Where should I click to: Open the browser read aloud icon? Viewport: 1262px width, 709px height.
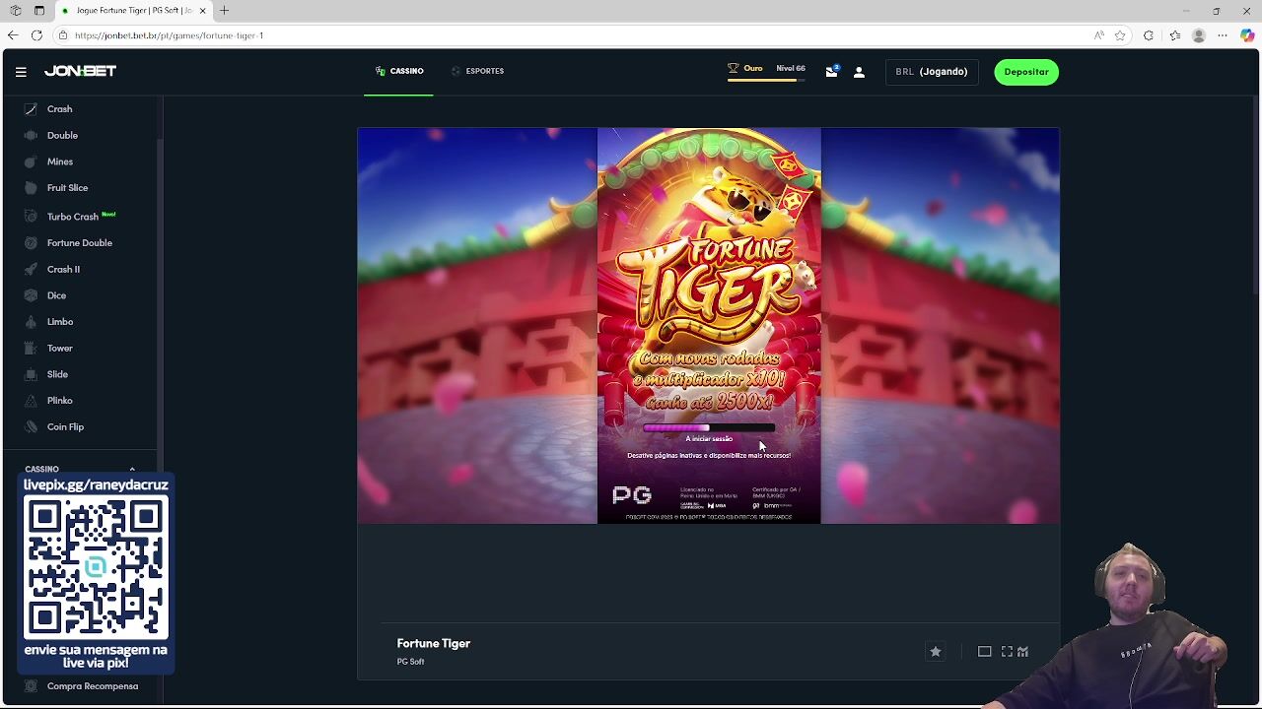point(1098,35)
